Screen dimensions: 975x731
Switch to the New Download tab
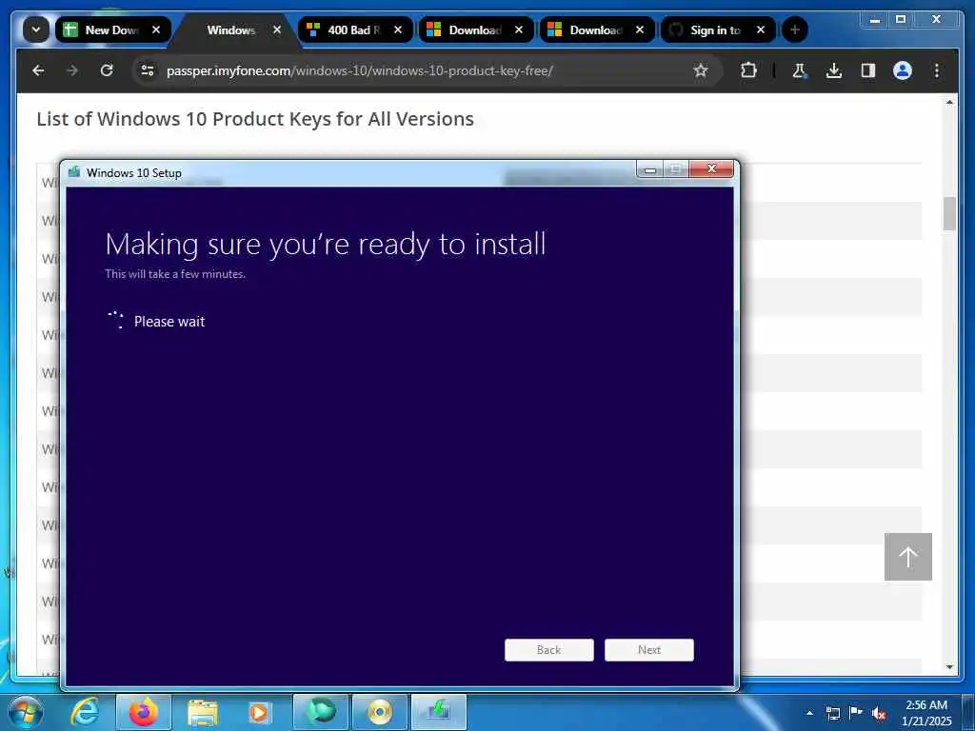pos(112,30)
